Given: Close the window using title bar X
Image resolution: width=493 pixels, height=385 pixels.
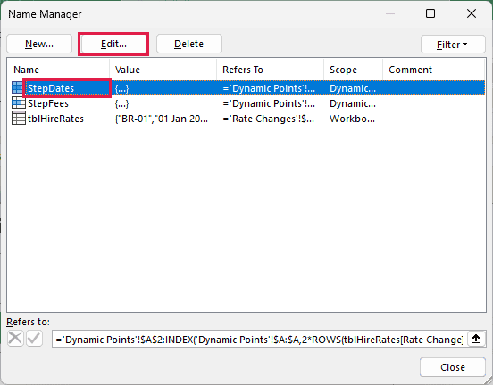Looking at the screenshot, I should coord(472,13).
